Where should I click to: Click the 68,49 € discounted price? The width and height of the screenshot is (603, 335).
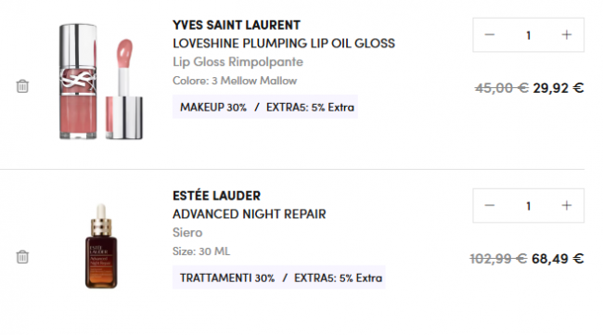pos(558,259)
